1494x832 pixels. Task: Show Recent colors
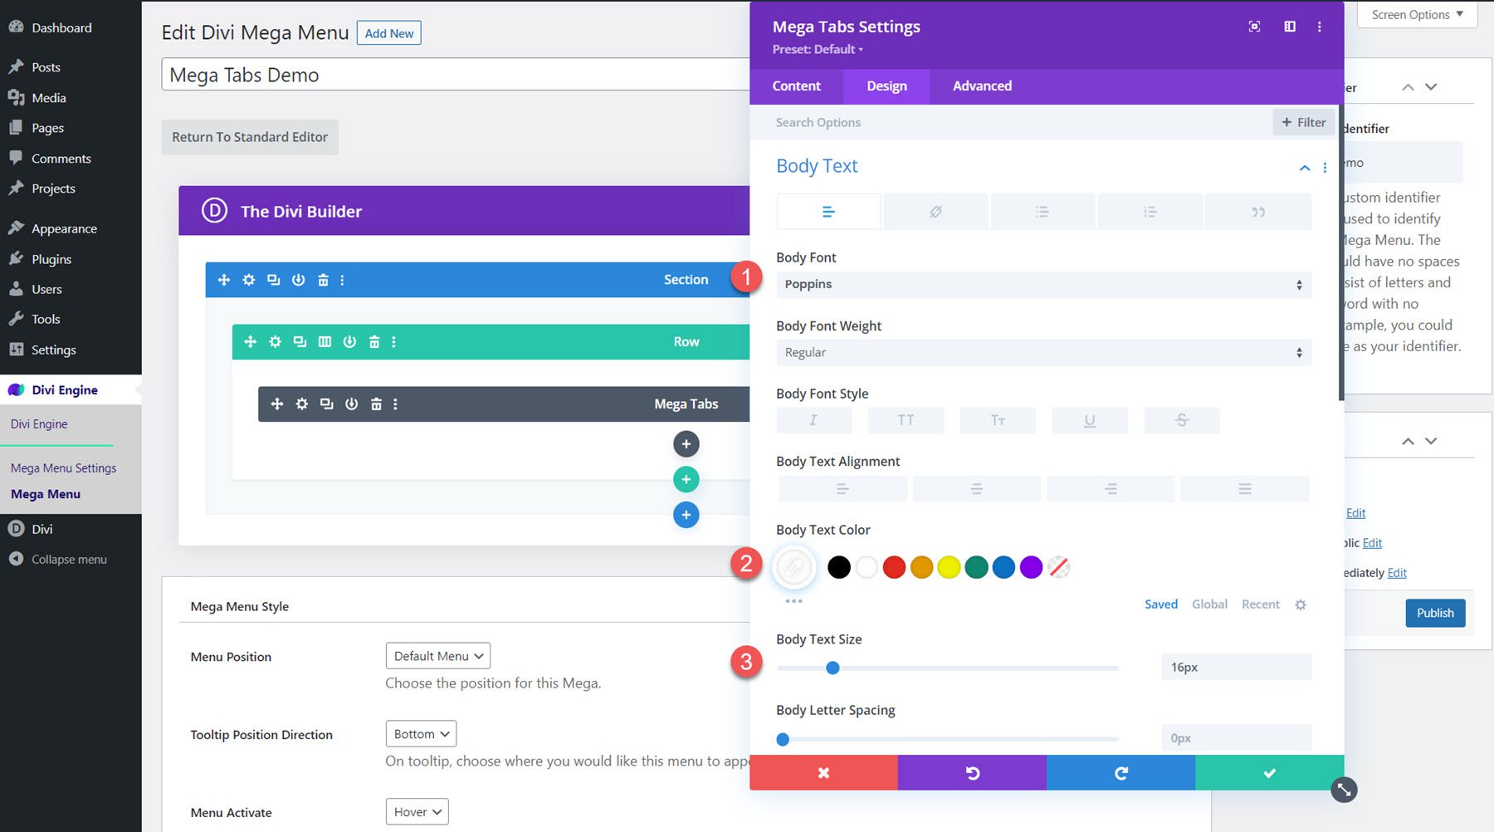tap(1260, 604)
